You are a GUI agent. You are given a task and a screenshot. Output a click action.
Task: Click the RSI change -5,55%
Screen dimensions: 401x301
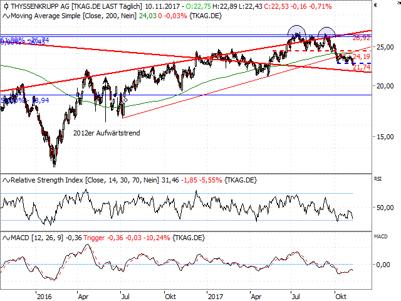tap(211, 180)
